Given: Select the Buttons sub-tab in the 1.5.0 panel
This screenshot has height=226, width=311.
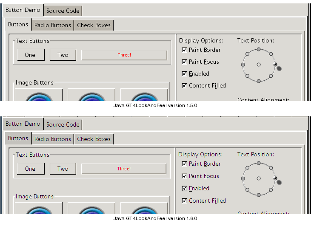Looking at the screenshot, I should (x=18, y=24).
